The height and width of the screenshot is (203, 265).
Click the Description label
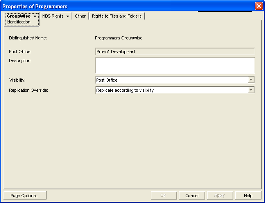20,61
